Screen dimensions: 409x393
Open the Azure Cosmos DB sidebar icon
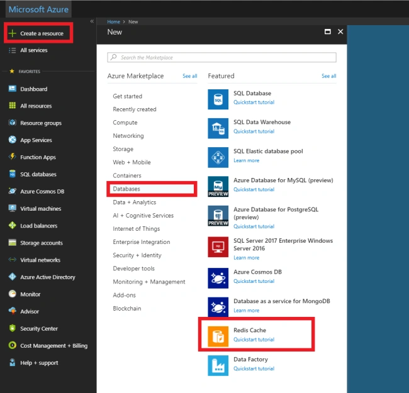pyautogui.click(x=12, y=191)
